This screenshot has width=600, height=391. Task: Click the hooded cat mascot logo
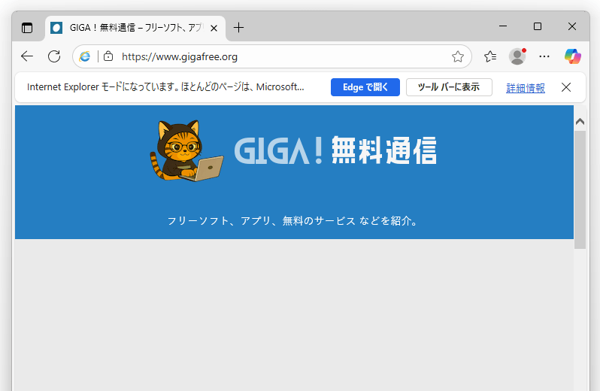[186, 150]
